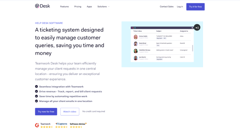Open the Apps navigation link
The image size is (240, 140).
tap(89, 7)
